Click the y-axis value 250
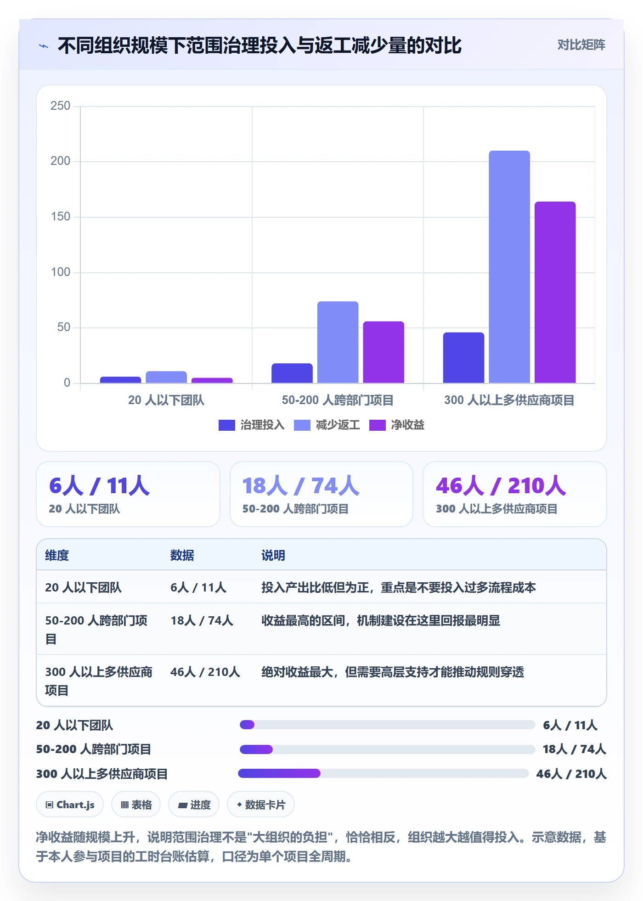 [x=61, y=106]
